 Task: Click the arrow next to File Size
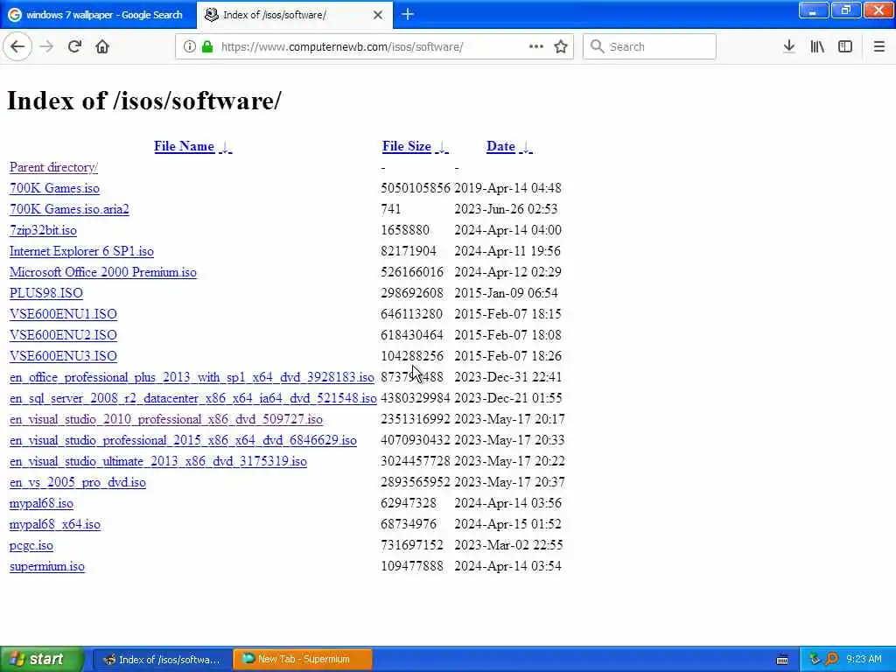pos(442,147)
